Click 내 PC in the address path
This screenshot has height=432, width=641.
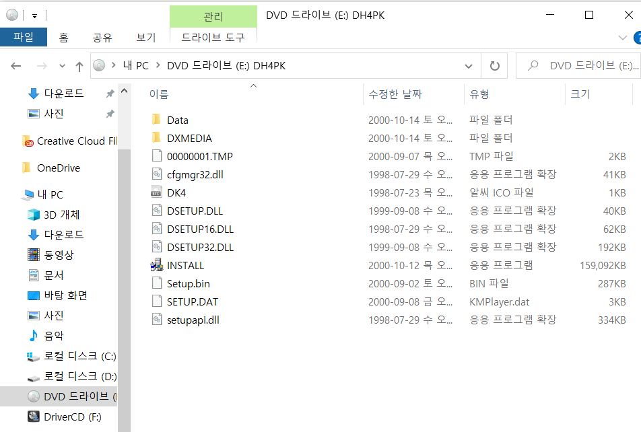(x=136, y=65)
